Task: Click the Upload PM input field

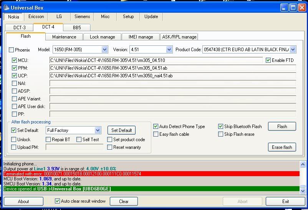Action: [x=75, y=147]
